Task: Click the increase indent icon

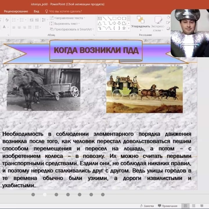Action: tap(36, 20)
